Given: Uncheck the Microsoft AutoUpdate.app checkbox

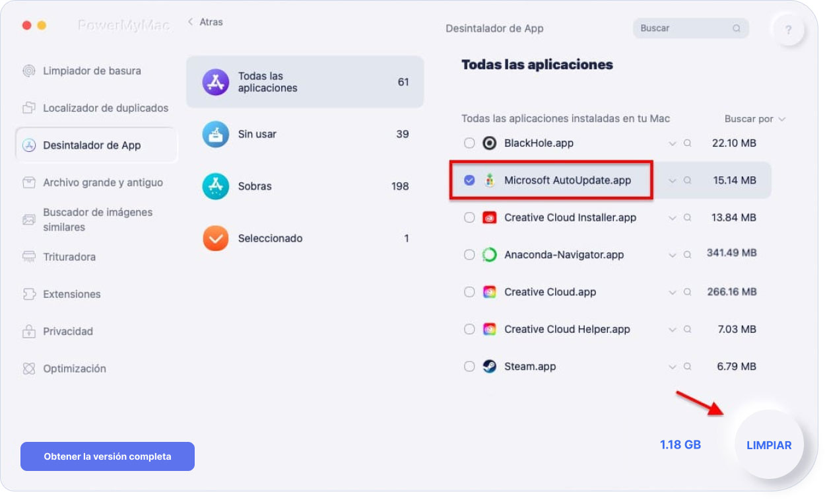Looking at the screenshot, I should (x=469, y=180).
